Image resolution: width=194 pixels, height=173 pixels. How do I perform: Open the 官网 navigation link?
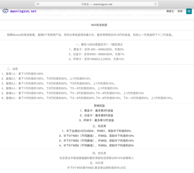pyautogui.click(x=180, y=11)
